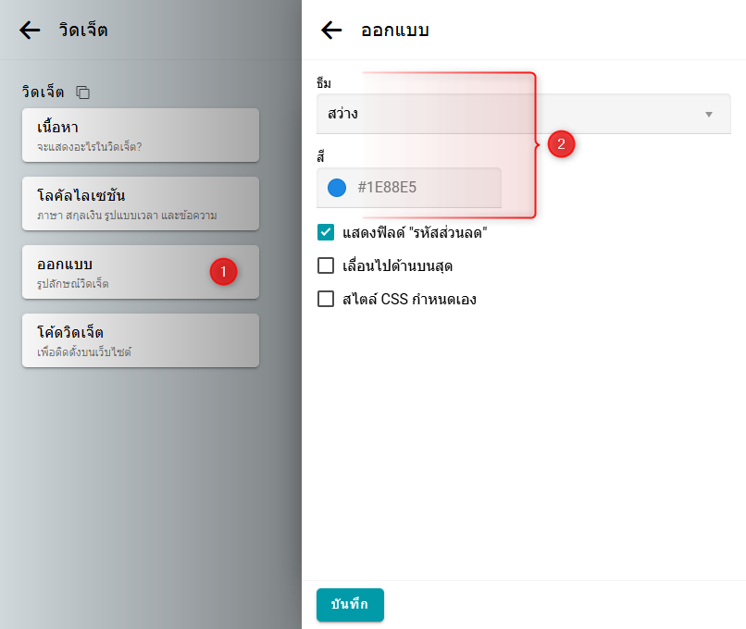Open เนื้อหา widget section
The width and height of the screenshot is (746, 629).
141,135
